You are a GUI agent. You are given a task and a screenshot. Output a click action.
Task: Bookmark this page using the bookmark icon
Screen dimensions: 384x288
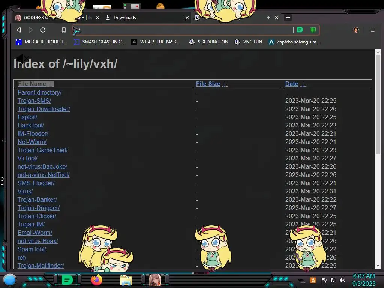(x=64, y=30)
